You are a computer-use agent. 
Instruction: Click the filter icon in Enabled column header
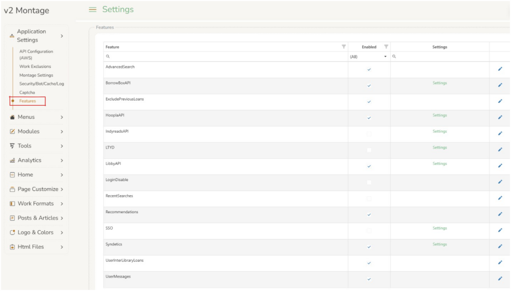pyautogui.click(x=386, y=47)
